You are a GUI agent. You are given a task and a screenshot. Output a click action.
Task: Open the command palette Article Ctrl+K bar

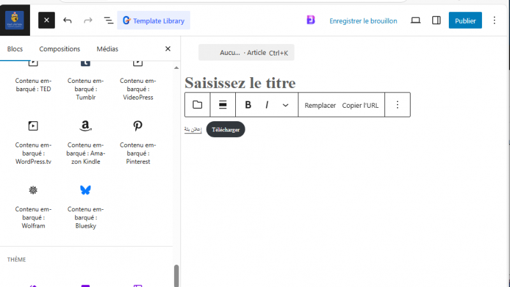click(246, 52)
